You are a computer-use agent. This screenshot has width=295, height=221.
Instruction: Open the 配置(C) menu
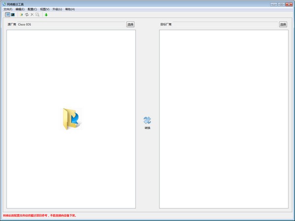tap(32, 9)
